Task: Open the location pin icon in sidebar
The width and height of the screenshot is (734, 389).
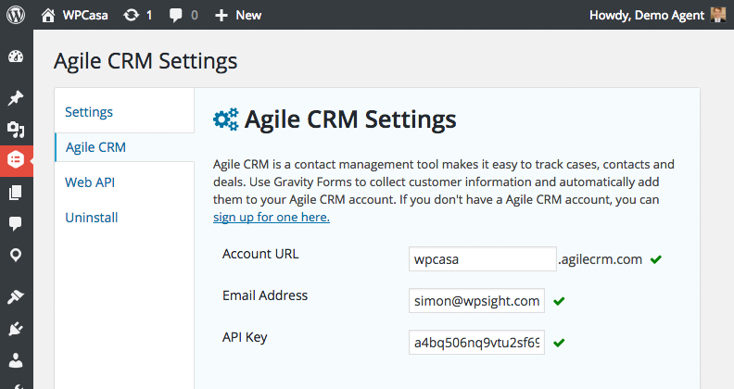Action: [16, 256]
